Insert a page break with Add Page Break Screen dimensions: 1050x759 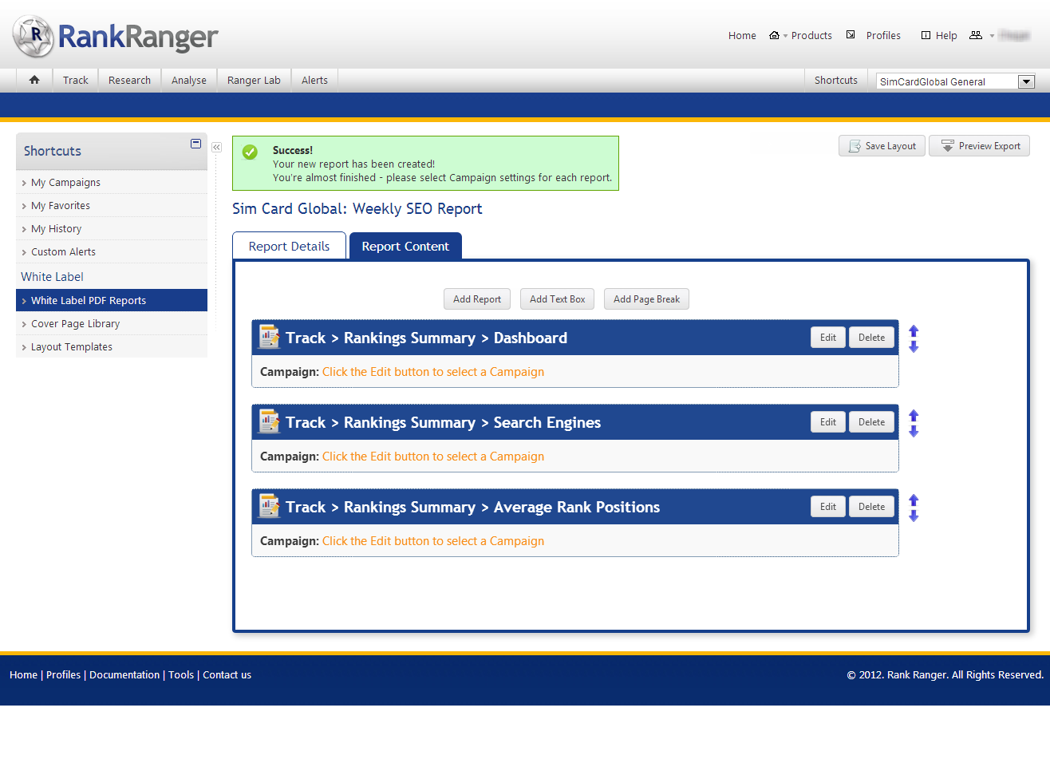646,299
